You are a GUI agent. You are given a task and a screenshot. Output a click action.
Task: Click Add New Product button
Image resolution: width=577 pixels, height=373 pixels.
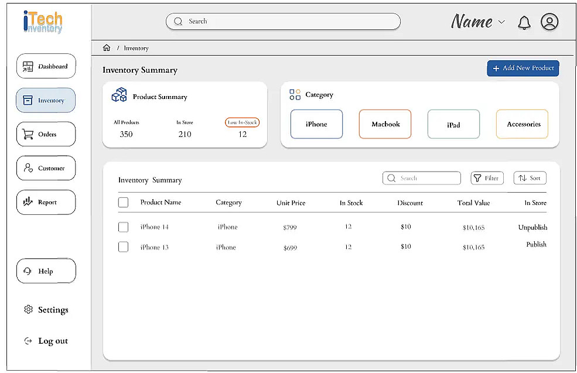pyautogui.click(x=523, y=69)
